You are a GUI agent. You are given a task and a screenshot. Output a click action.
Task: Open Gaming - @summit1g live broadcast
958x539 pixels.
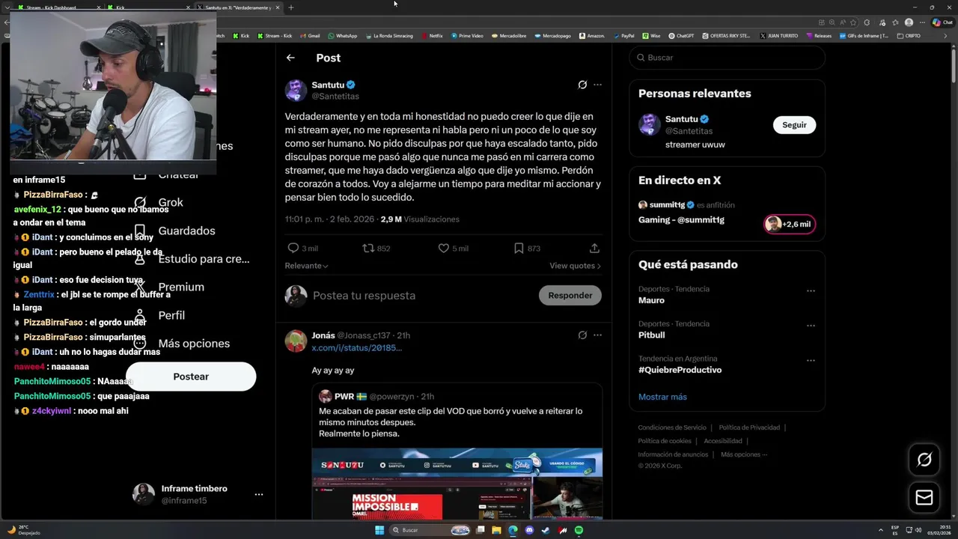681,220
